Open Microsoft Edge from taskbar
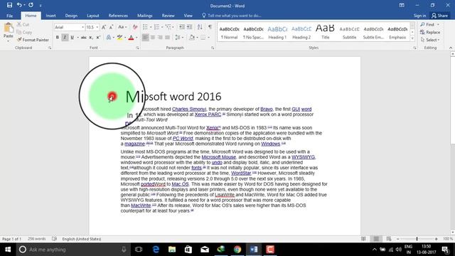This screenshot has height=256, width=455. (x=156, y=250)
